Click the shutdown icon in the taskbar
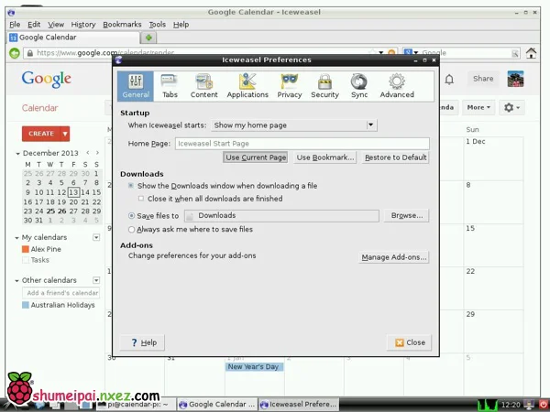Screen dimensions: 550x412 click(x=544, y=405)
